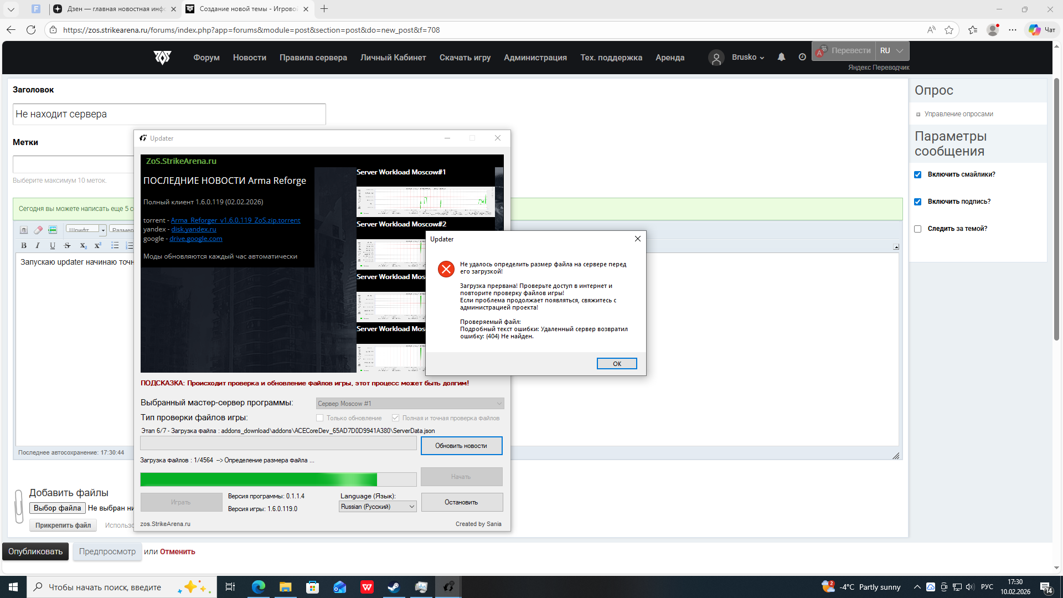Click the Bold formatting icon in editor
The image size is (1063, 598).
pyautogui.click(x=23, y=245)
